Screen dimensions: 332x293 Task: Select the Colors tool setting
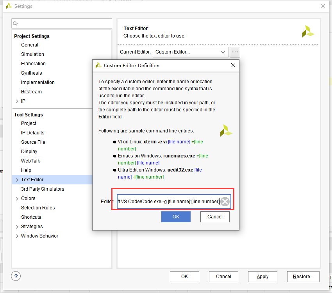[x=28, y=198]
